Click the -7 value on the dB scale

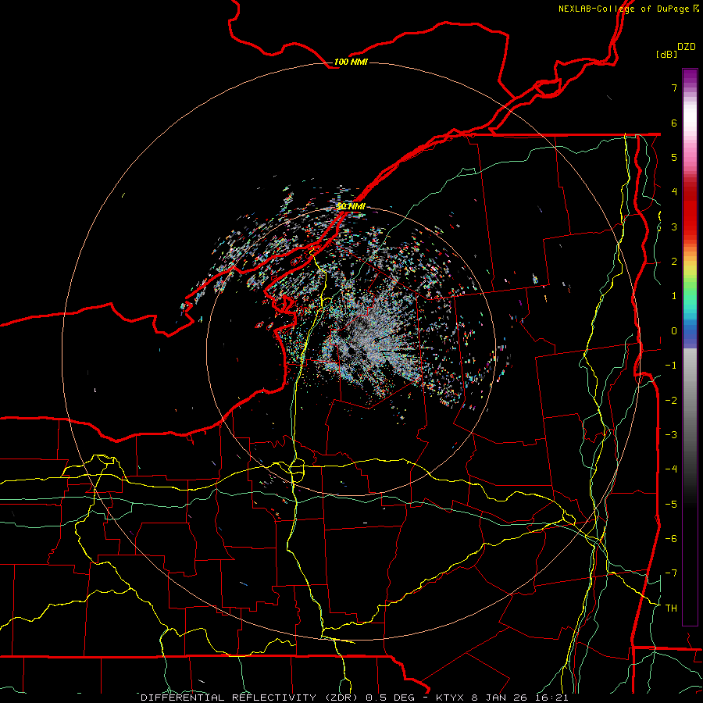point(671,573)
